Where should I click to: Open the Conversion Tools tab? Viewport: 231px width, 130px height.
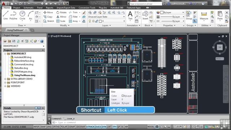point(87,8)
